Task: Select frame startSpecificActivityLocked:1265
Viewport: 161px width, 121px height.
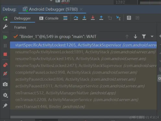Action: coord(83,45)
